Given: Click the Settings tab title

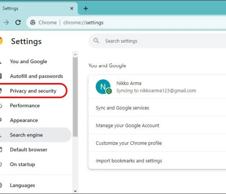Looking at the screenshot, I should [11, 9].
